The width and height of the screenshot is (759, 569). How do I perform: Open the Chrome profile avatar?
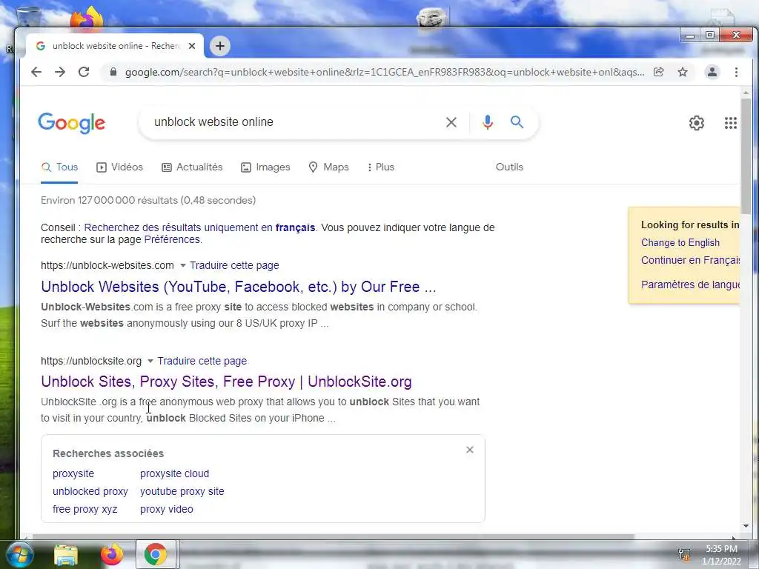712,72
